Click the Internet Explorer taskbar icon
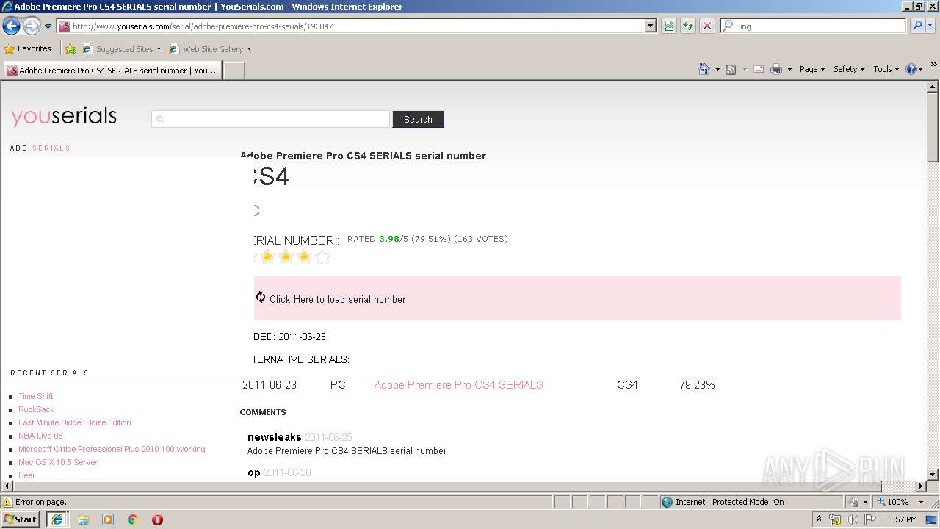The image size is (940, 529). [57, 519]
